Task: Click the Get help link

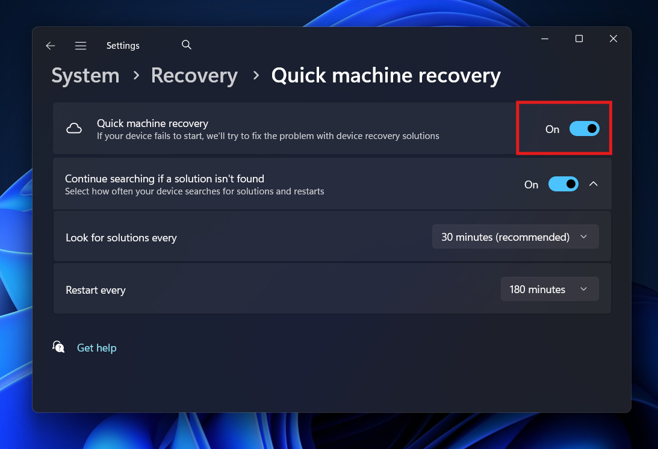Action: [x=96, y=347]
